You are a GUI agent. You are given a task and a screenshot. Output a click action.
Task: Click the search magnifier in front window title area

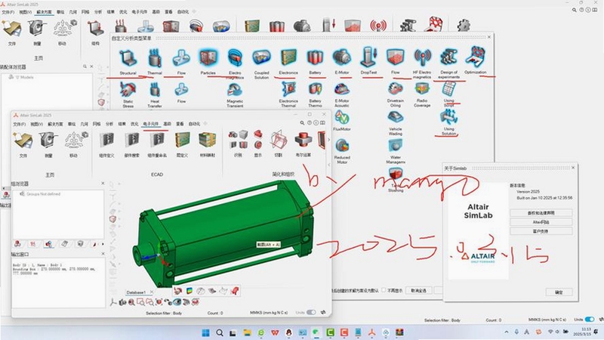coord(302,123)
